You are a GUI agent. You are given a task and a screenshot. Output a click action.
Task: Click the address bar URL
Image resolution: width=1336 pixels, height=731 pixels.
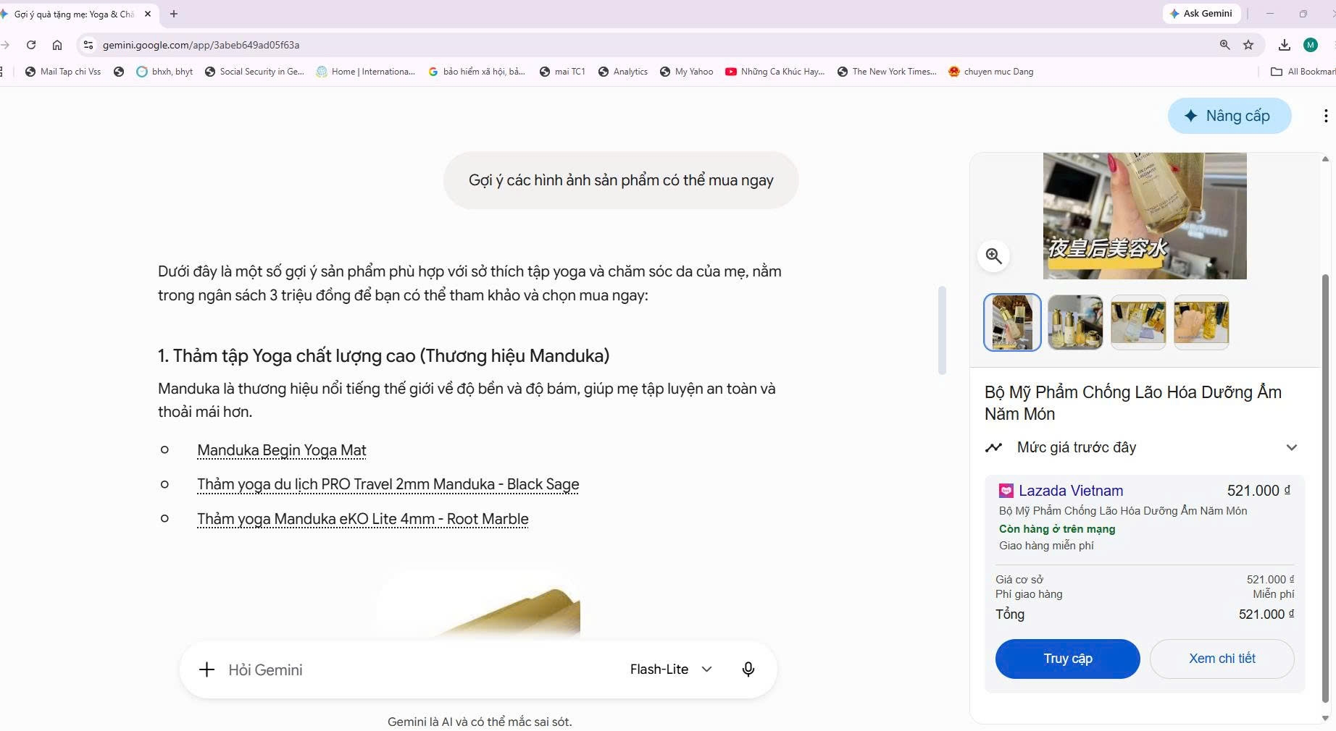pos(201,45)
